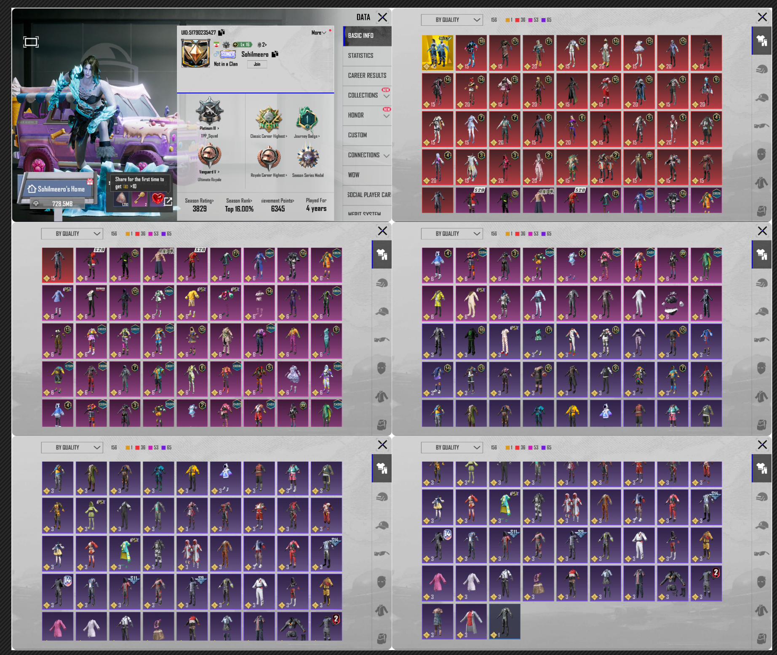Select the backpack icon in middle-right inventory panel
This screenshot has height=655, width=777.
click(x=761, y=424)
